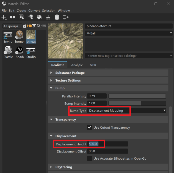The image size is (174, 173).
Task: Maximize the Material Editor window
Action: tap(156, 4)
